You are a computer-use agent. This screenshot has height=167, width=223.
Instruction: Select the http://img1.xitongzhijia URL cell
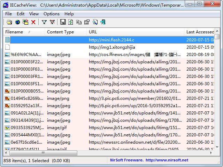pyautogui.click(x=112, y=47)
